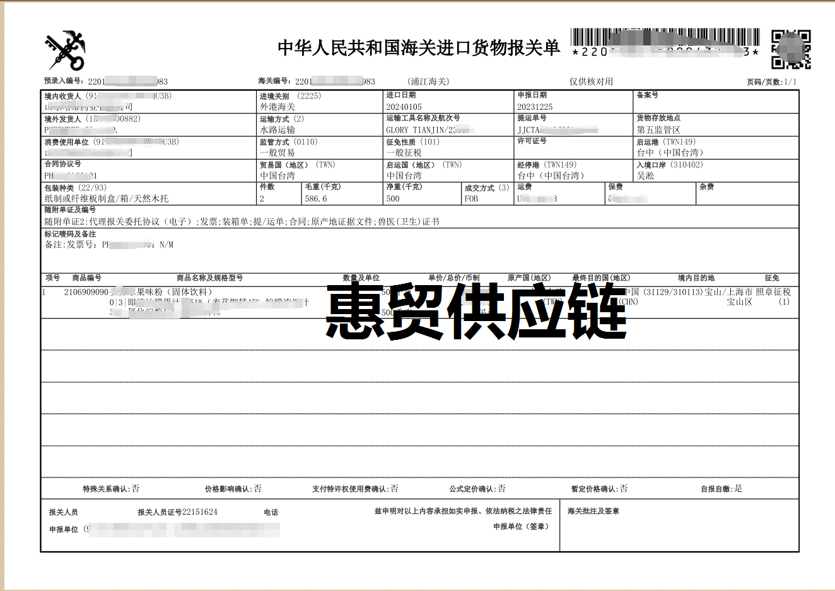
Task: Select the 一般征税 value
Action: pos(404,152)
